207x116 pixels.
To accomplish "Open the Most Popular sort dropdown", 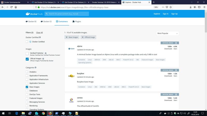I will 167,34.
